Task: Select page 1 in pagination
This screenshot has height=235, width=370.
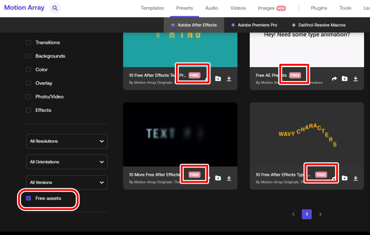Action: tap(307, 214)
